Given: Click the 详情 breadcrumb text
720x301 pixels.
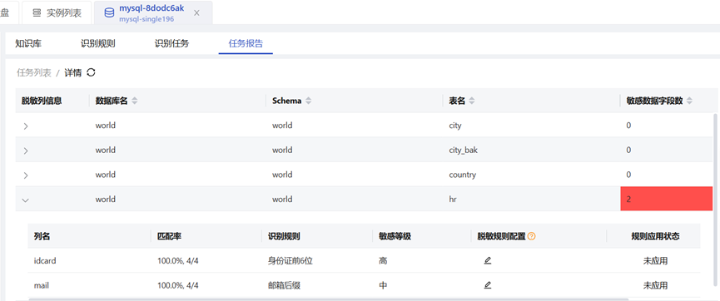Looking at the screenshot, I should 73,72.
